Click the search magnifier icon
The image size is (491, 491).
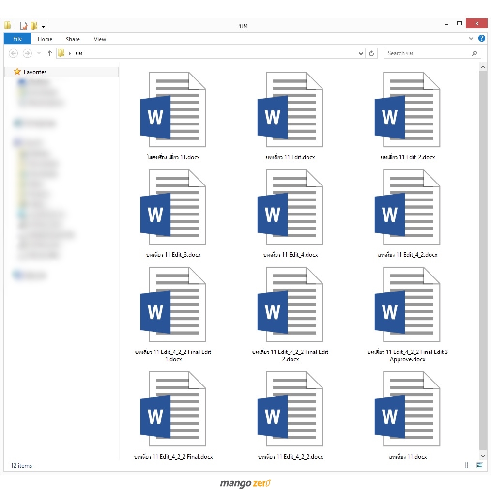coord(475,53)
